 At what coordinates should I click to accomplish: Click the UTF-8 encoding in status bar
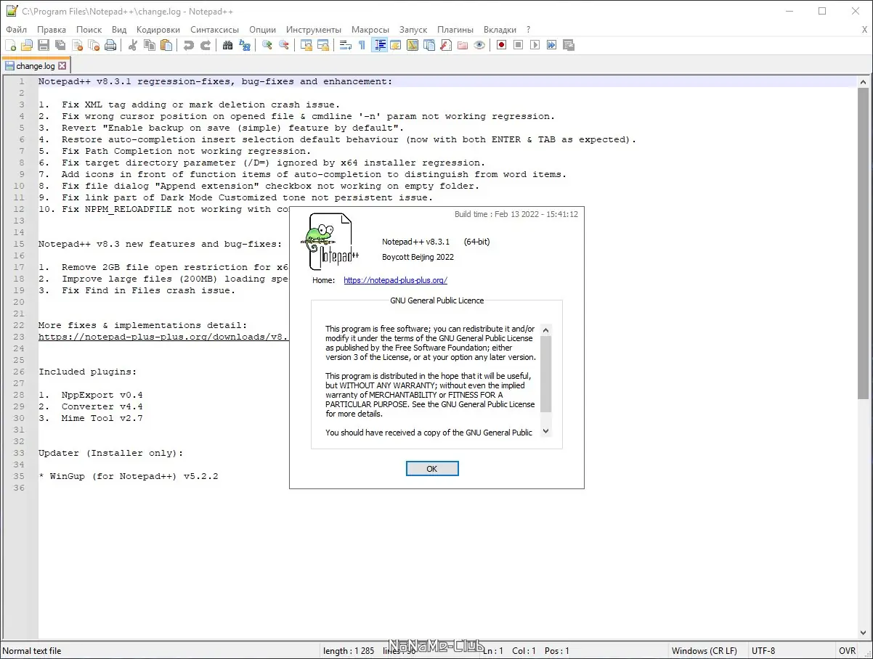[764, 651]
